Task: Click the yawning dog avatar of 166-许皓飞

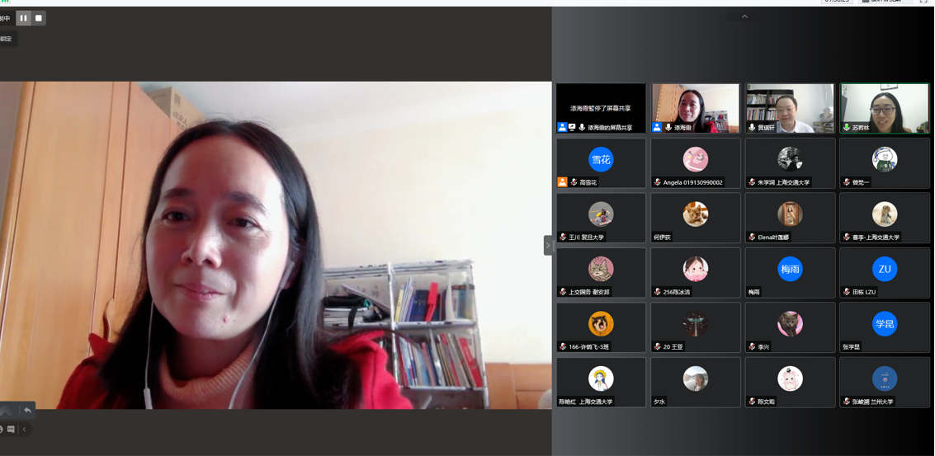Action: tap(601, 324)
